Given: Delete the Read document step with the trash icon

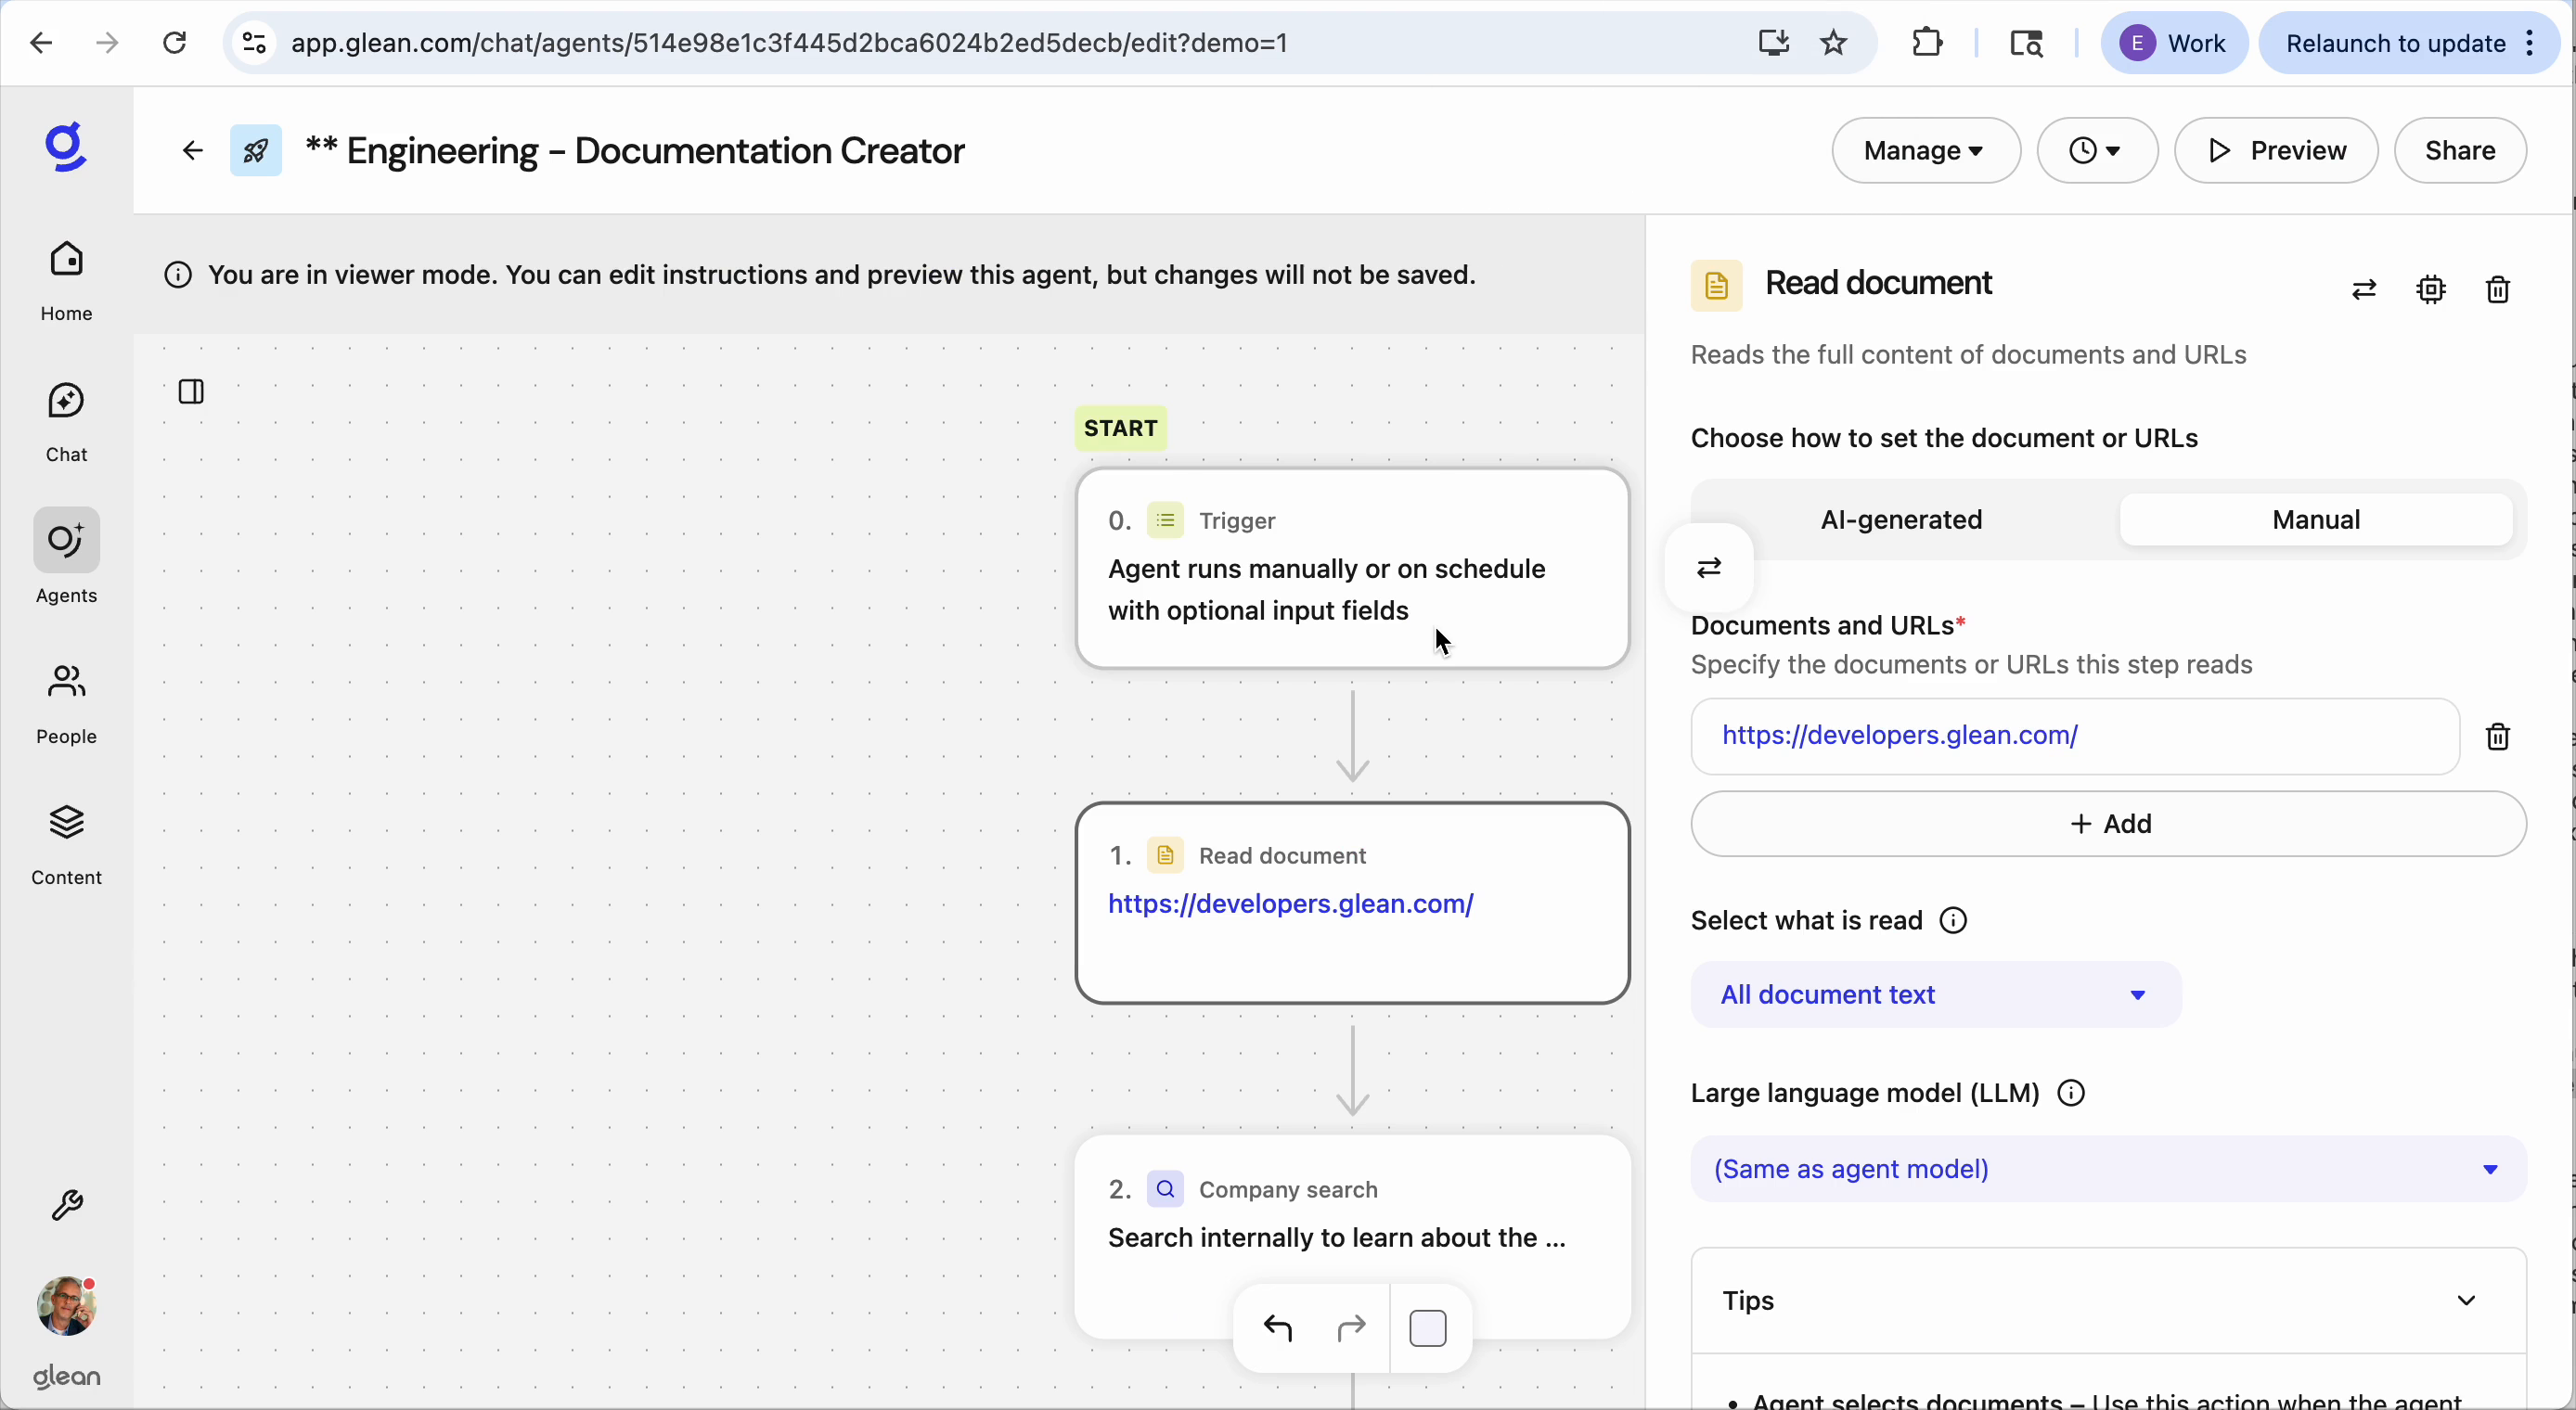Looking at the screenshot, I should [2497, 289].
